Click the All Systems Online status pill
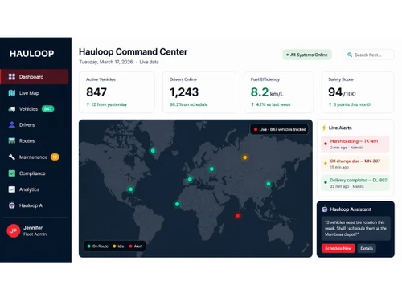 click(307, 55)
